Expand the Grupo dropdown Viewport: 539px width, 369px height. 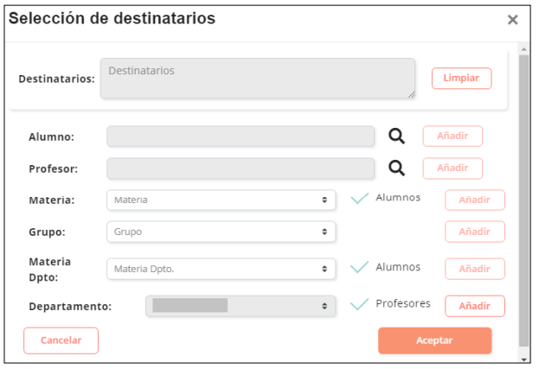point(221,232)
